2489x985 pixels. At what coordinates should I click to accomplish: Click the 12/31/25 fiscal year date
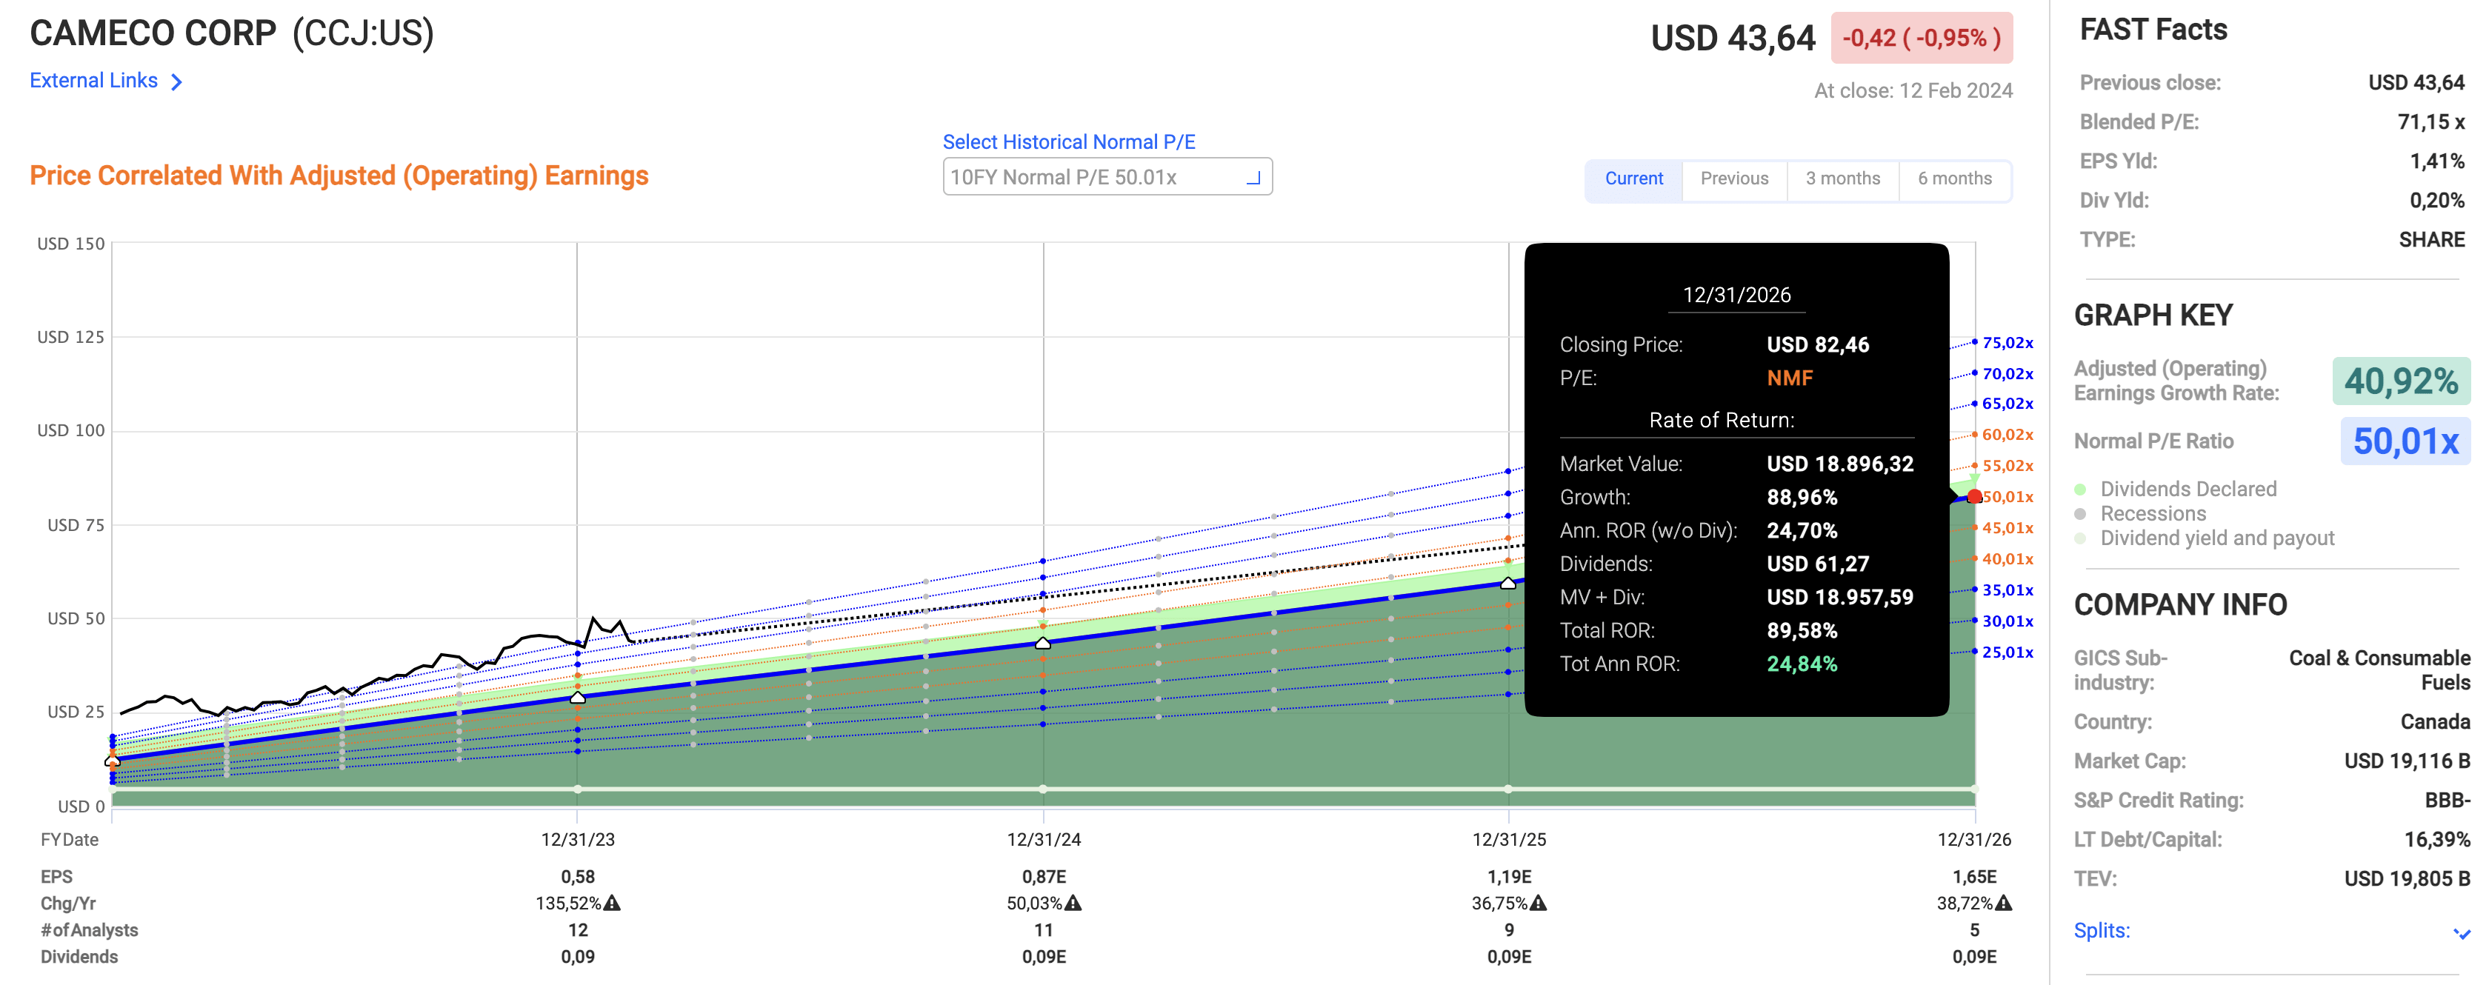click(1508, 840)
